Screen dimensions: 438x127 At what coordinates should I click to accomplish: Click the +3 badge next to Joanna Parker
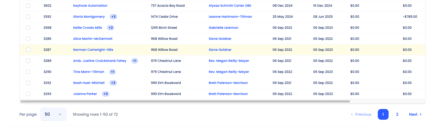(x=106, y=94)
